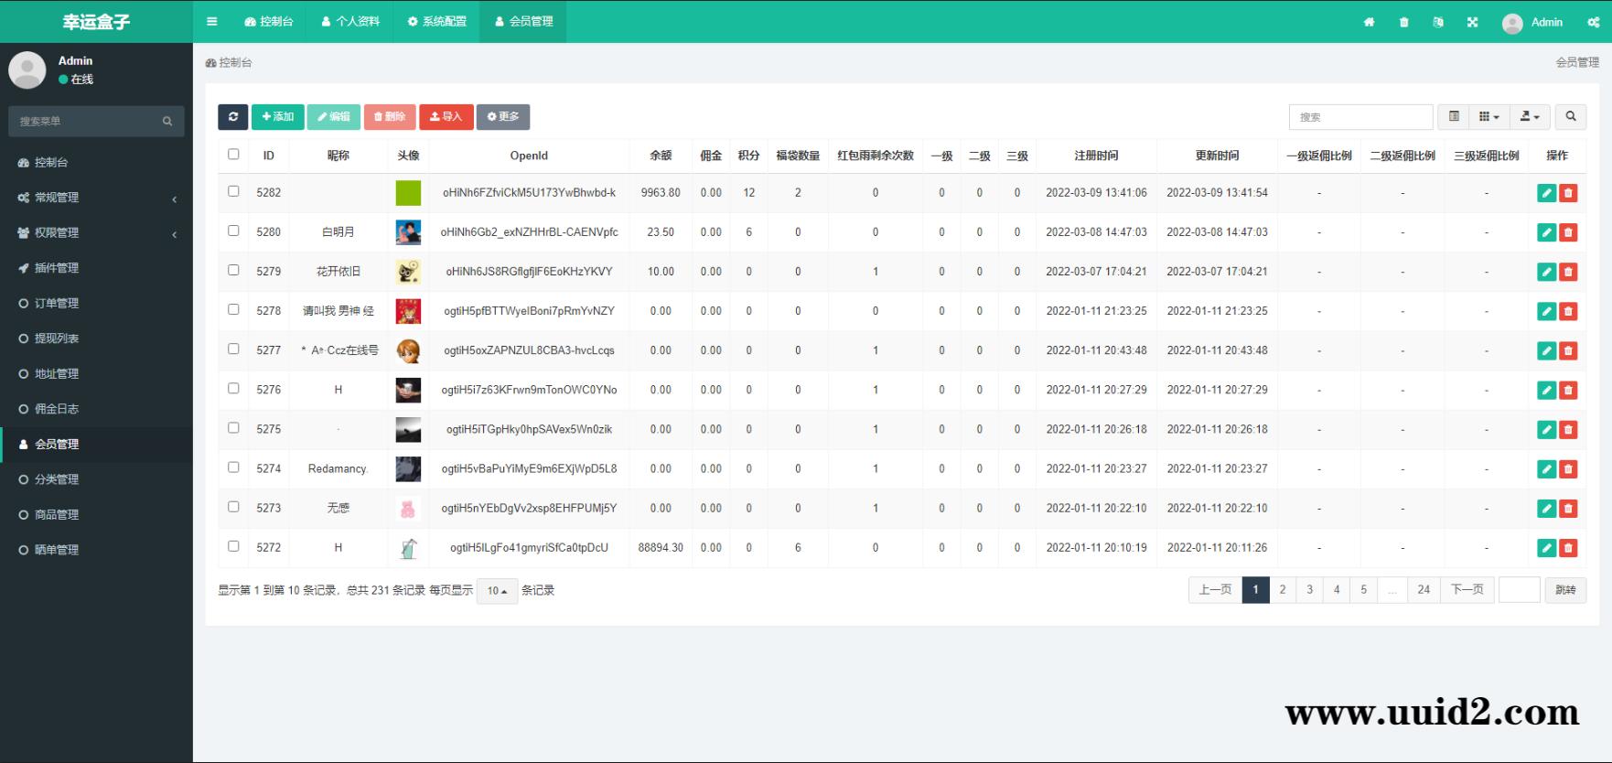Open 订单管理 in the sidebar menu
The image size is (1612, 763).
(57, 304)
